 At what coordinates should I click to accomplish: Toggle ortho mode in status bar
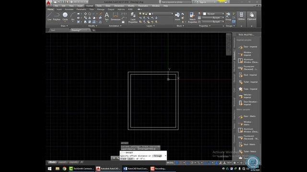(x=188, y=162)
